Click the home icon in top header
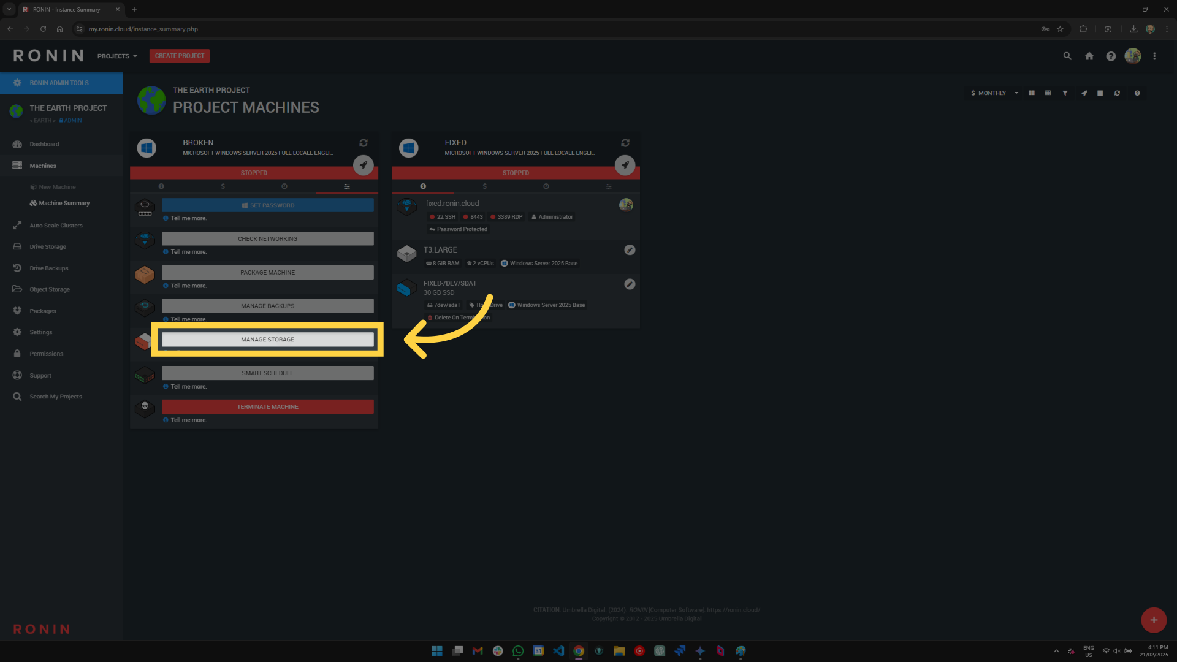Screen dimensions: 1177x662 point(1089,56)
